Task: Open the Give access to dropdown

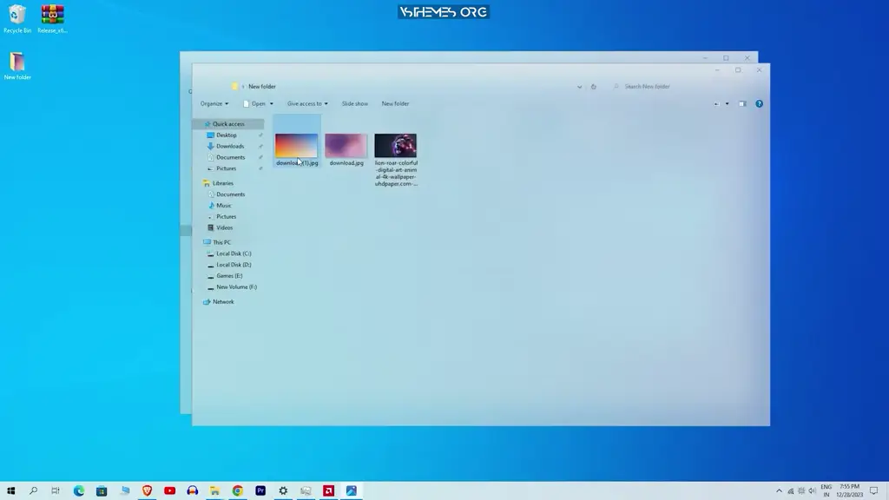Action: coord(307,102)
